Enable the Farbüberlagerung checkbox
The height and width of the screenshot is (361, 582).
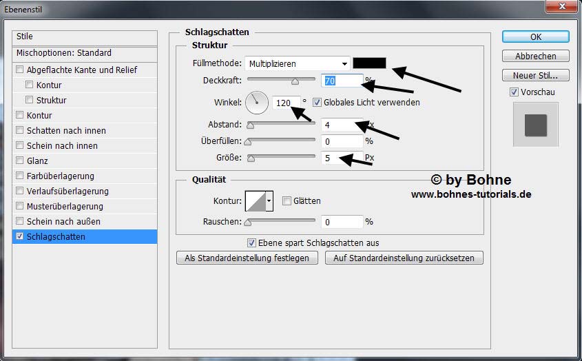coord(20,176)
